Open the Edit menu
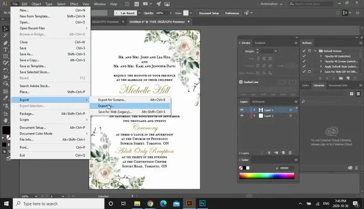 [24, 4]
